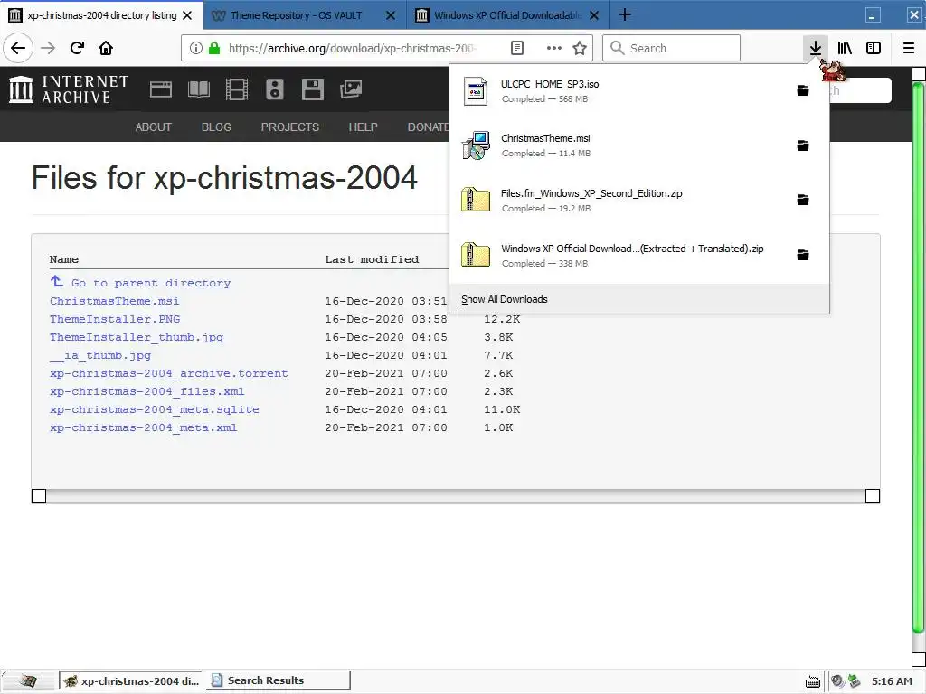Screen dimensions: 926x694
Task: Click the forward navigation arrow
Action: [48, 48]
